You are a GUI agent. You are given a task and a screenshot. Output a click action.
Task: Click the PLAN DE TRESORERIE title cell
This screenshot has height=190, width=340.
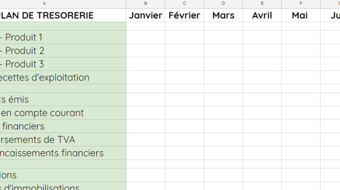click(x=63, y=15)
